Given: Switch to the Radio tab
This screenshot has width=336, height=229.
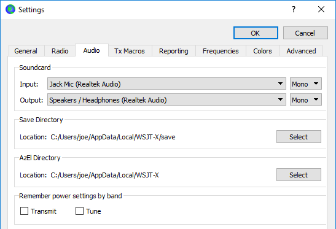Looking at the screenshot, I should pyautogui.click(x=60, y=51).
